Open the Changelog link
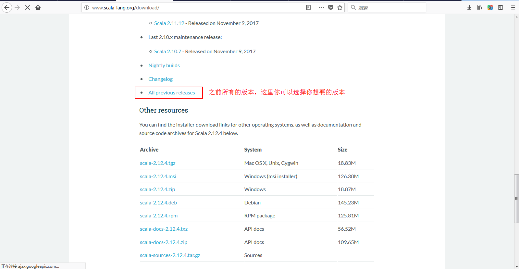Viewport: 519px width, 269px height. click(x=160, y=79)
